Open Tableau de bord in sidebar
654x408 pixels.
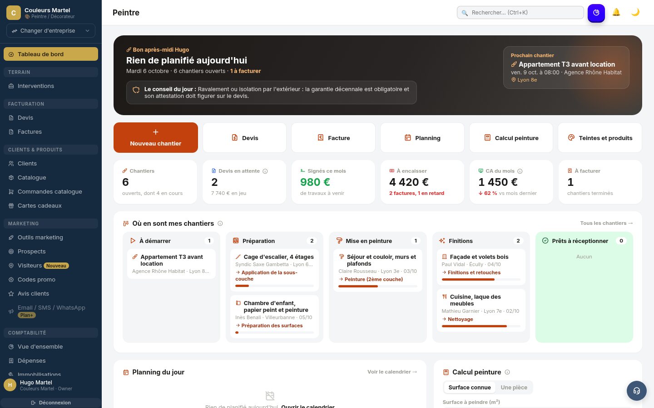[51, 54]
